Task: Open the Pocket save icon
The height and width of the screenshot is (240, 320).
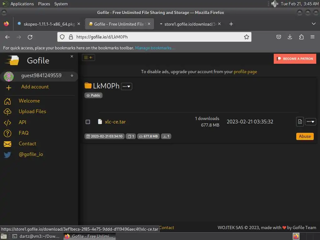Action: (x=278, y=37)
